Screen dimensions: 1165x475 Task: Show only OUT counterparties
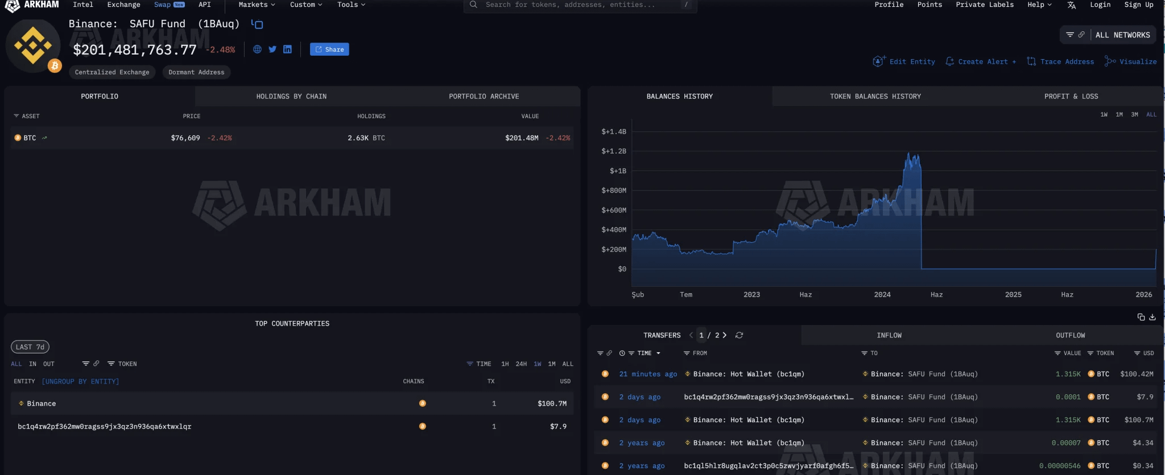pos(49,364)
